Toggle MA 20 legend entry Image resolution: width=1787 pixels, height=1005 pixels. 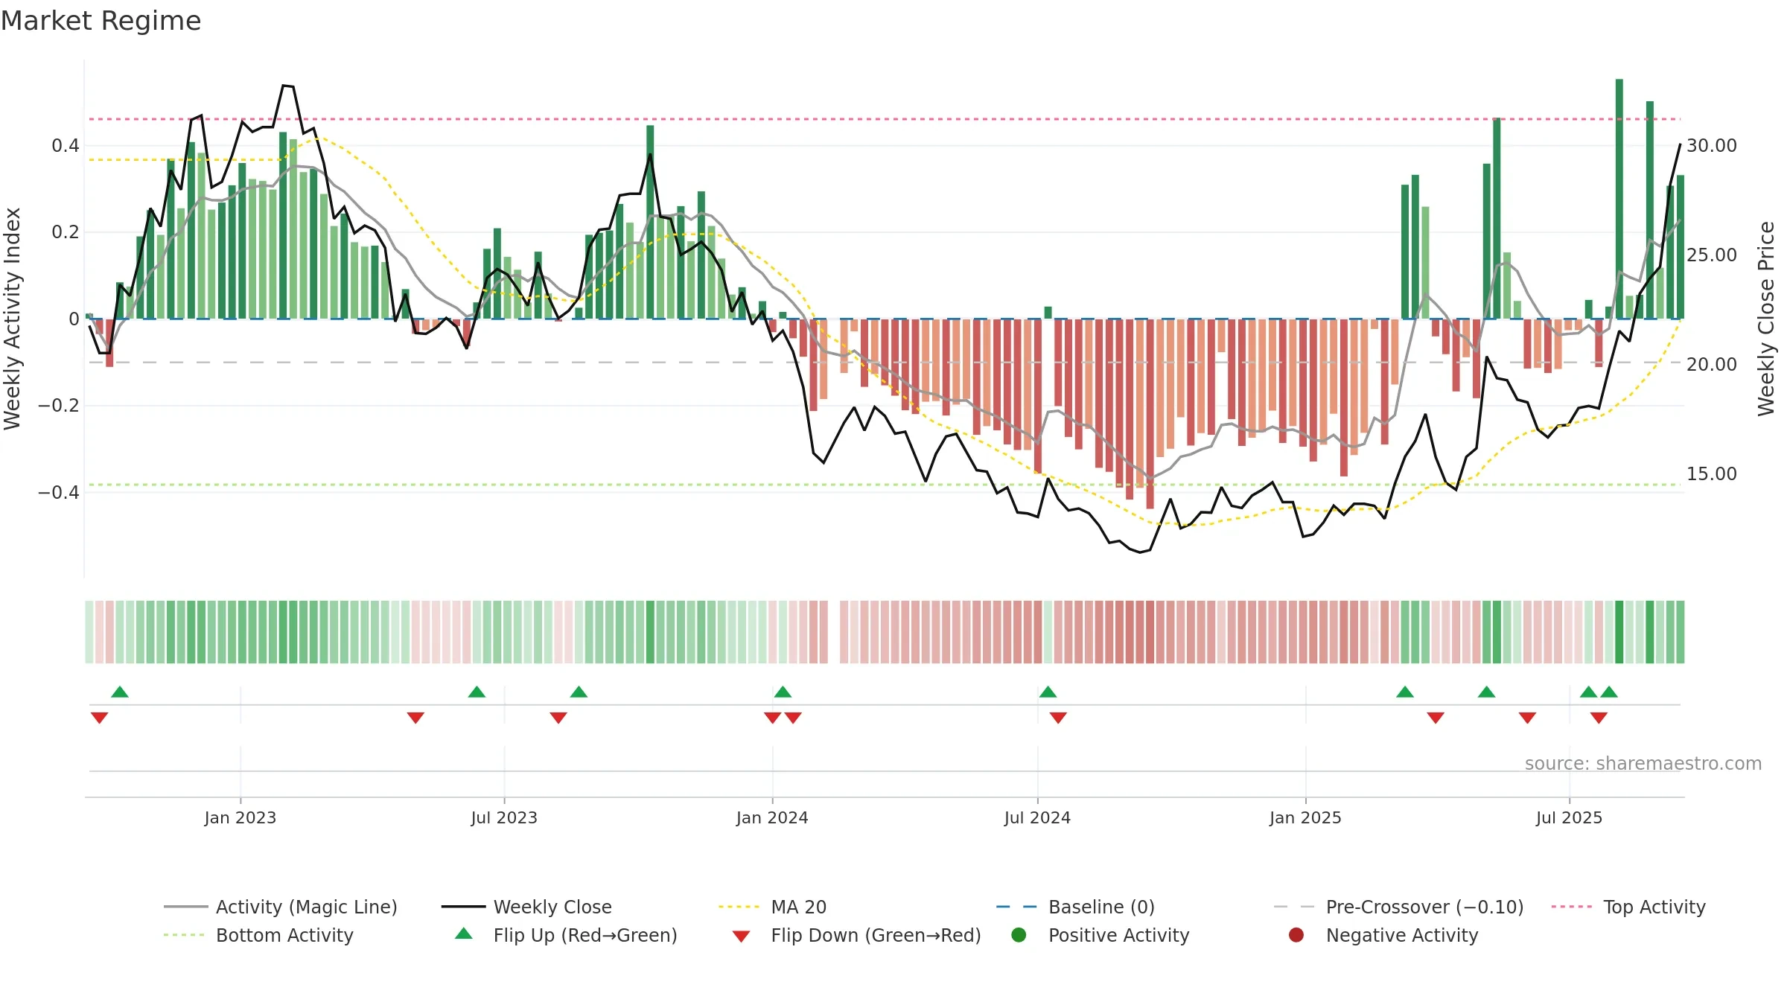point(772,907)
